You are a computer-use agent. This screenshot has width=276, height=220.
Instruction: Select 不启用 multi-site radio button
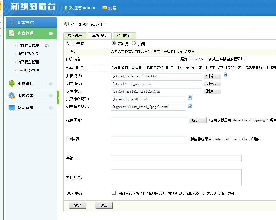[114, 43]
